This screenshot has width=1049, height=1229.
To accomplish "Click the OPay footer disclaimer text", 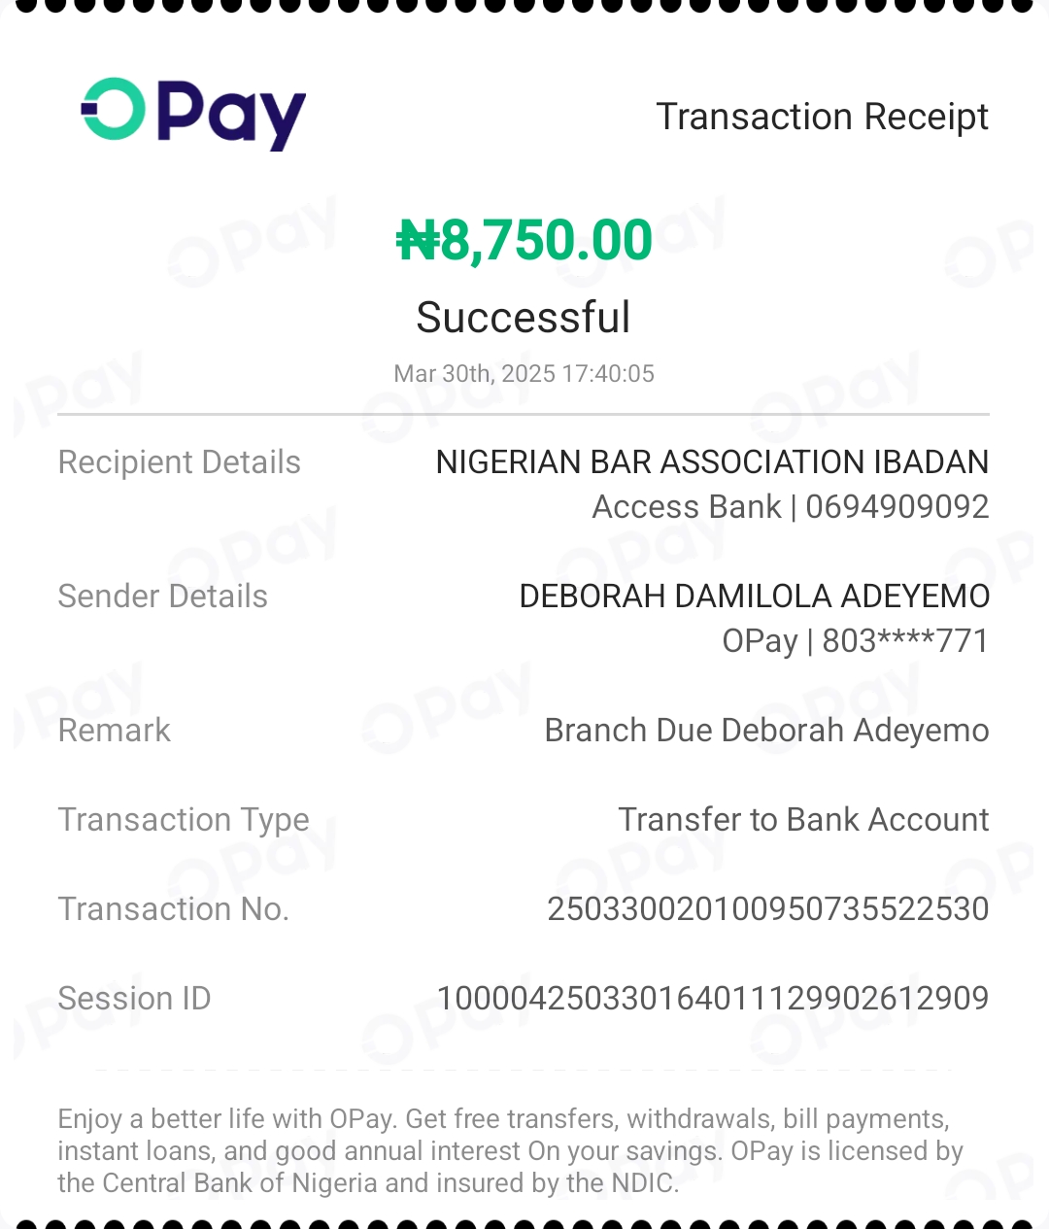I will pos(511,1151).
